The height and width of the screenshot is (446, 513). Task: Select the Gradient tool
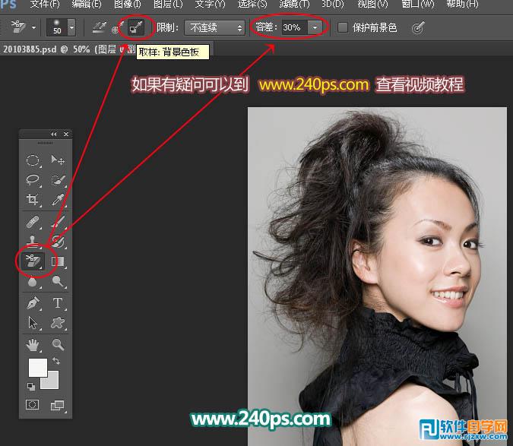tap(58, 261)
